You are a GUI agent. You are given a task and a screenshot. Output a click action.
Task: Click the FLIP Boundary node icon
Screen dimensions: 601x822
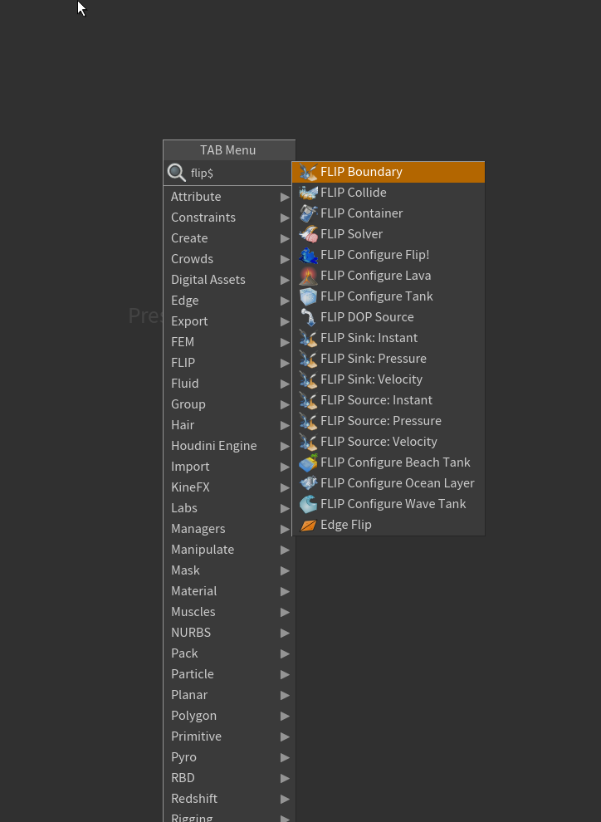coord(308,172)
